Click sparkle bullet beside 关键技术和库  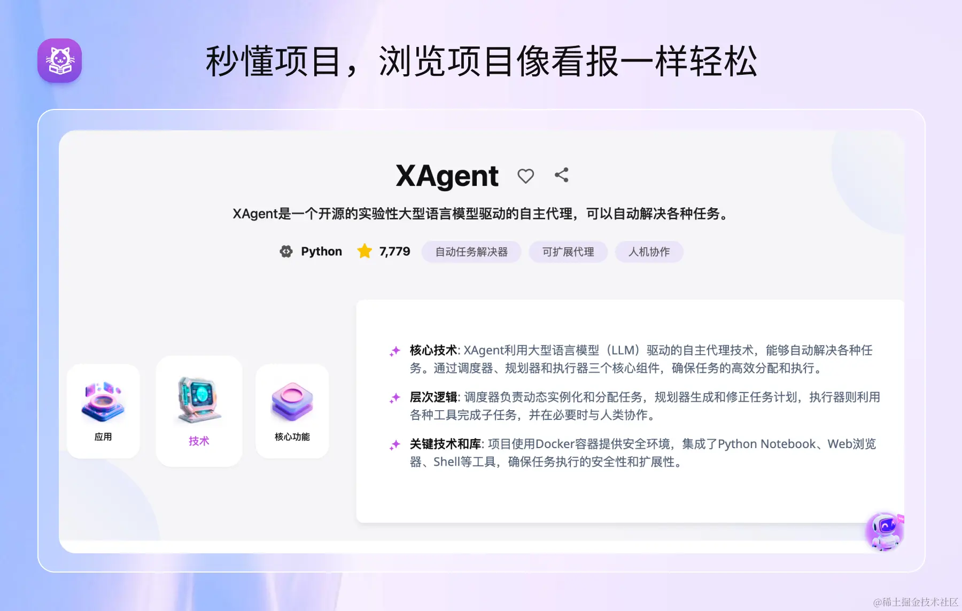coord(395,445)
